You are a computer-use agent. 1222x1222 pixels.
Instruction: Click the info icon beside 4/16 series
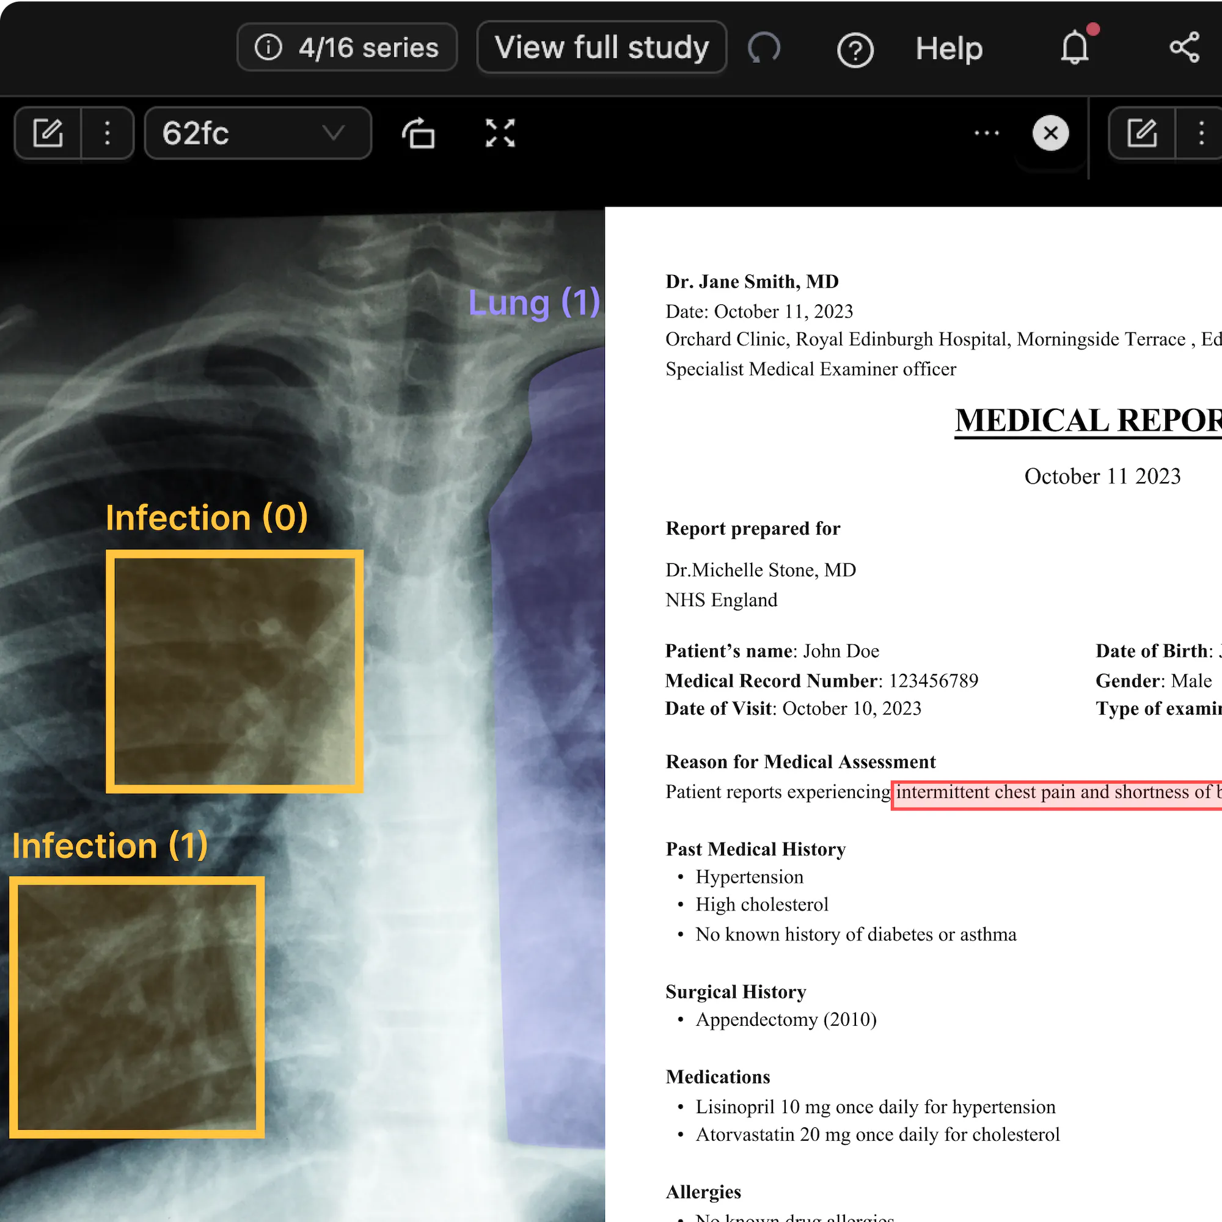(x=268, y=48)
